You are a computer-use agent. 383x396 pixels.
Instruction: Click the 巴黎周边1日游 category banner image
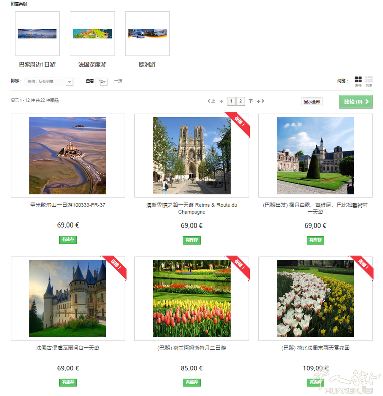[37, 34]
